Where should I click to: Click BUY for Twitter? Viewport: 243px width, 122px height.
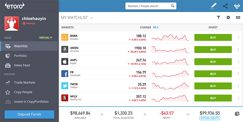213,86
